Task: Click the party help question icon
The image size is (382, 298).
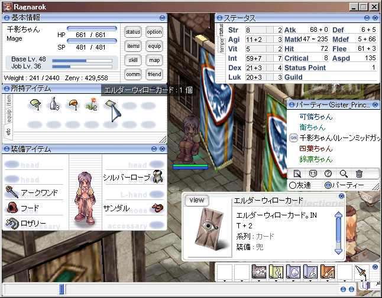Action: click(328, 173)
